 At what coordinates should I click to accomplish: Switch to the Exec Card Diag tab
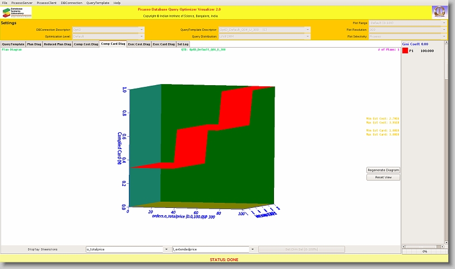(x=164, y=44)
